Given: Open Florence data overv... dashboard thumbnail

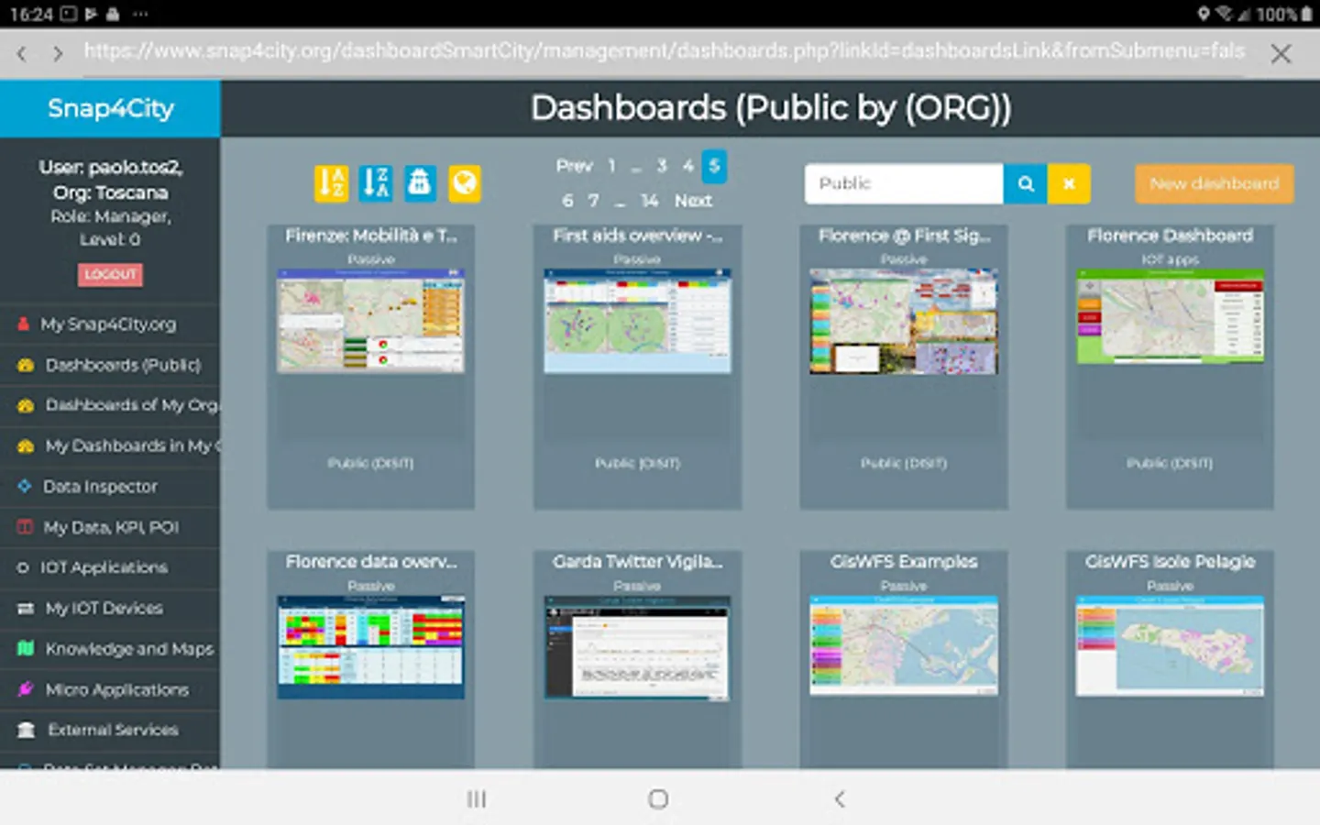Looking at the screenshot, I should click(x=370, y=647).
